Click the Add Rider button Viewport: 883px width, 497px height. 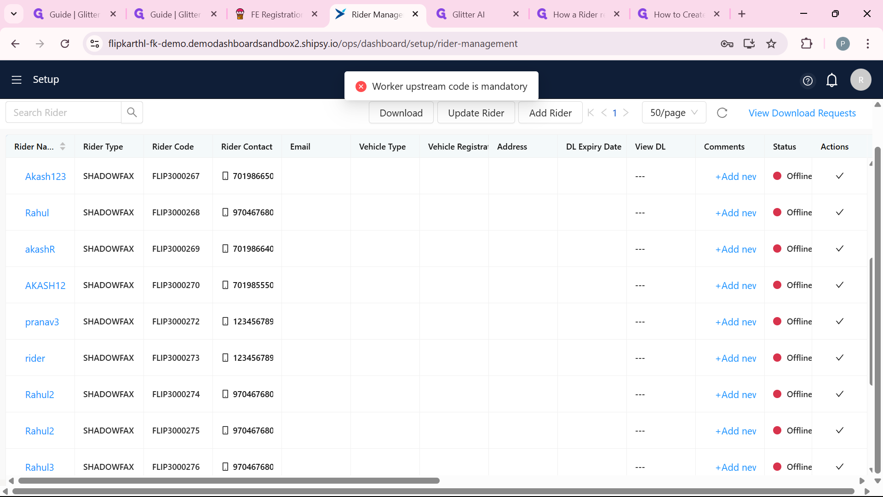[x=550, y=113]
